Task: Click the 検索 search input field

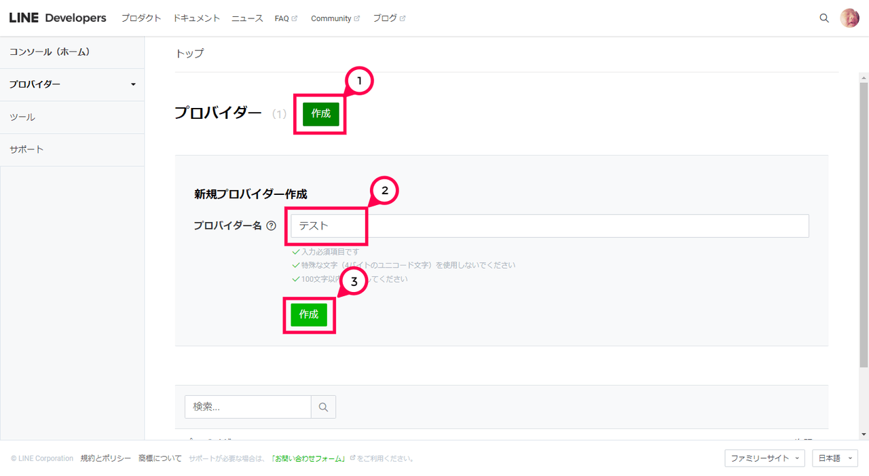Action: 248,407
